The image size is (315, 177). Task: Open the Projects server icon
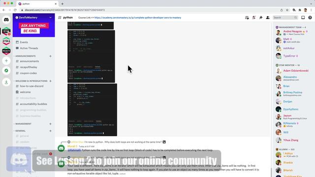(x=6, y=51)
